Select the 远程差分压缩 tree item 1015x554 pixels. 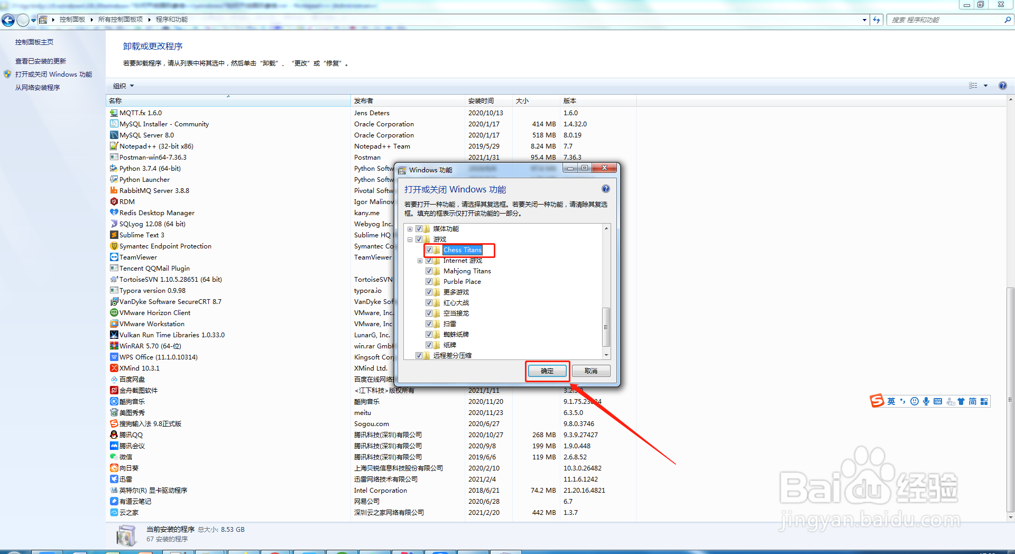452,355
